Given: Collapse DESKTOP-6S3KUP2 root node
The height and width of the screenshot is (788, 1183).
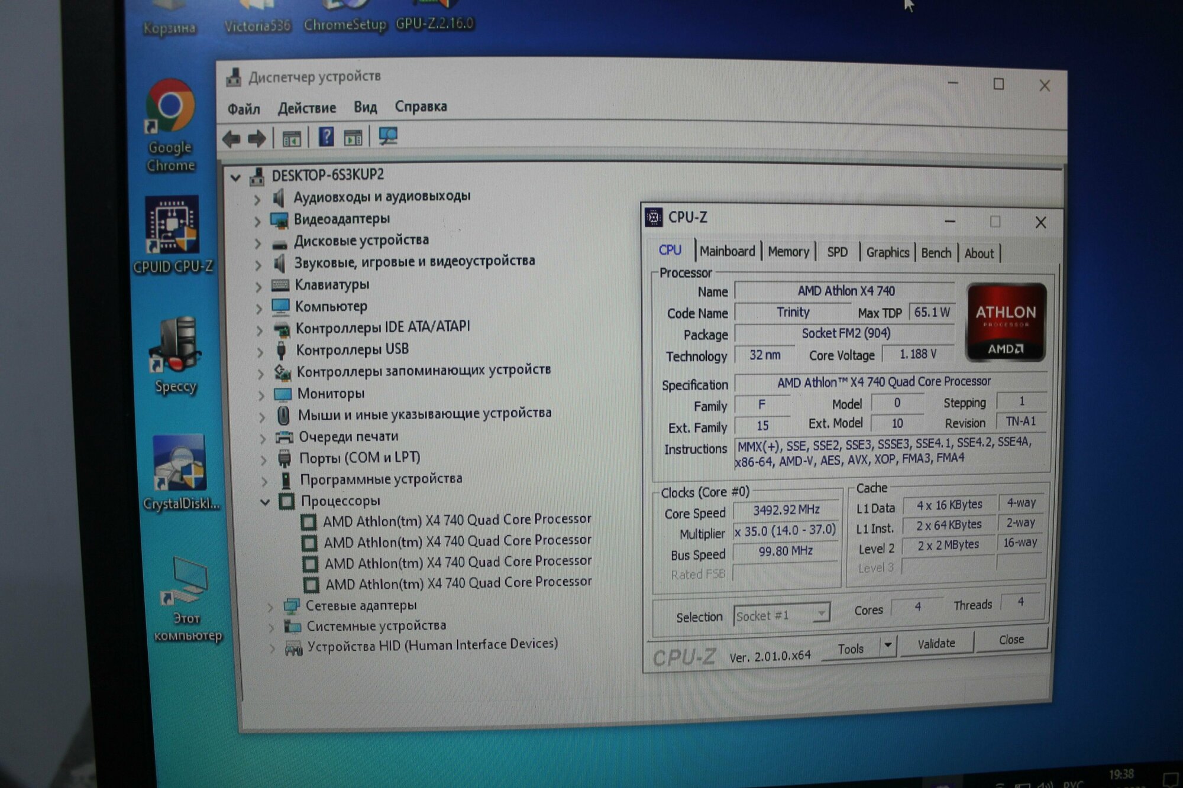Looking at the screenshot, I should (x=235, y=177).
